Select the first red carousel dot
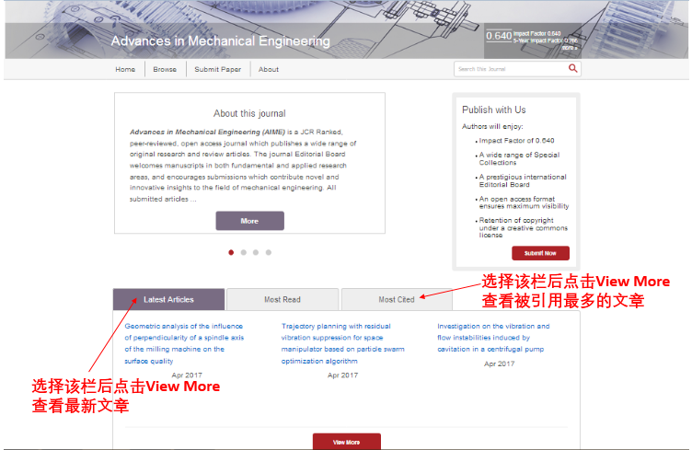This screenshot has width=692, height=450. (x=231, y=251)
